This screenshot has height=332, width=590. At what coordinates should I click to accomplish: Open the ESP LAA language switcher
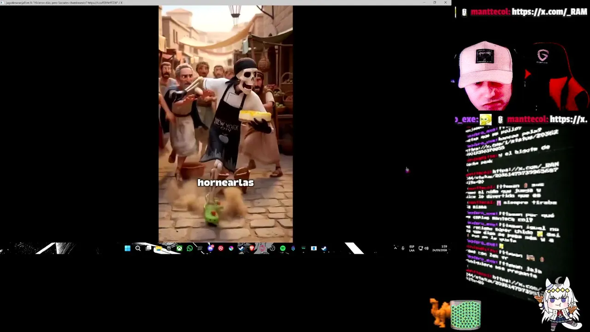tap(412, 249)
